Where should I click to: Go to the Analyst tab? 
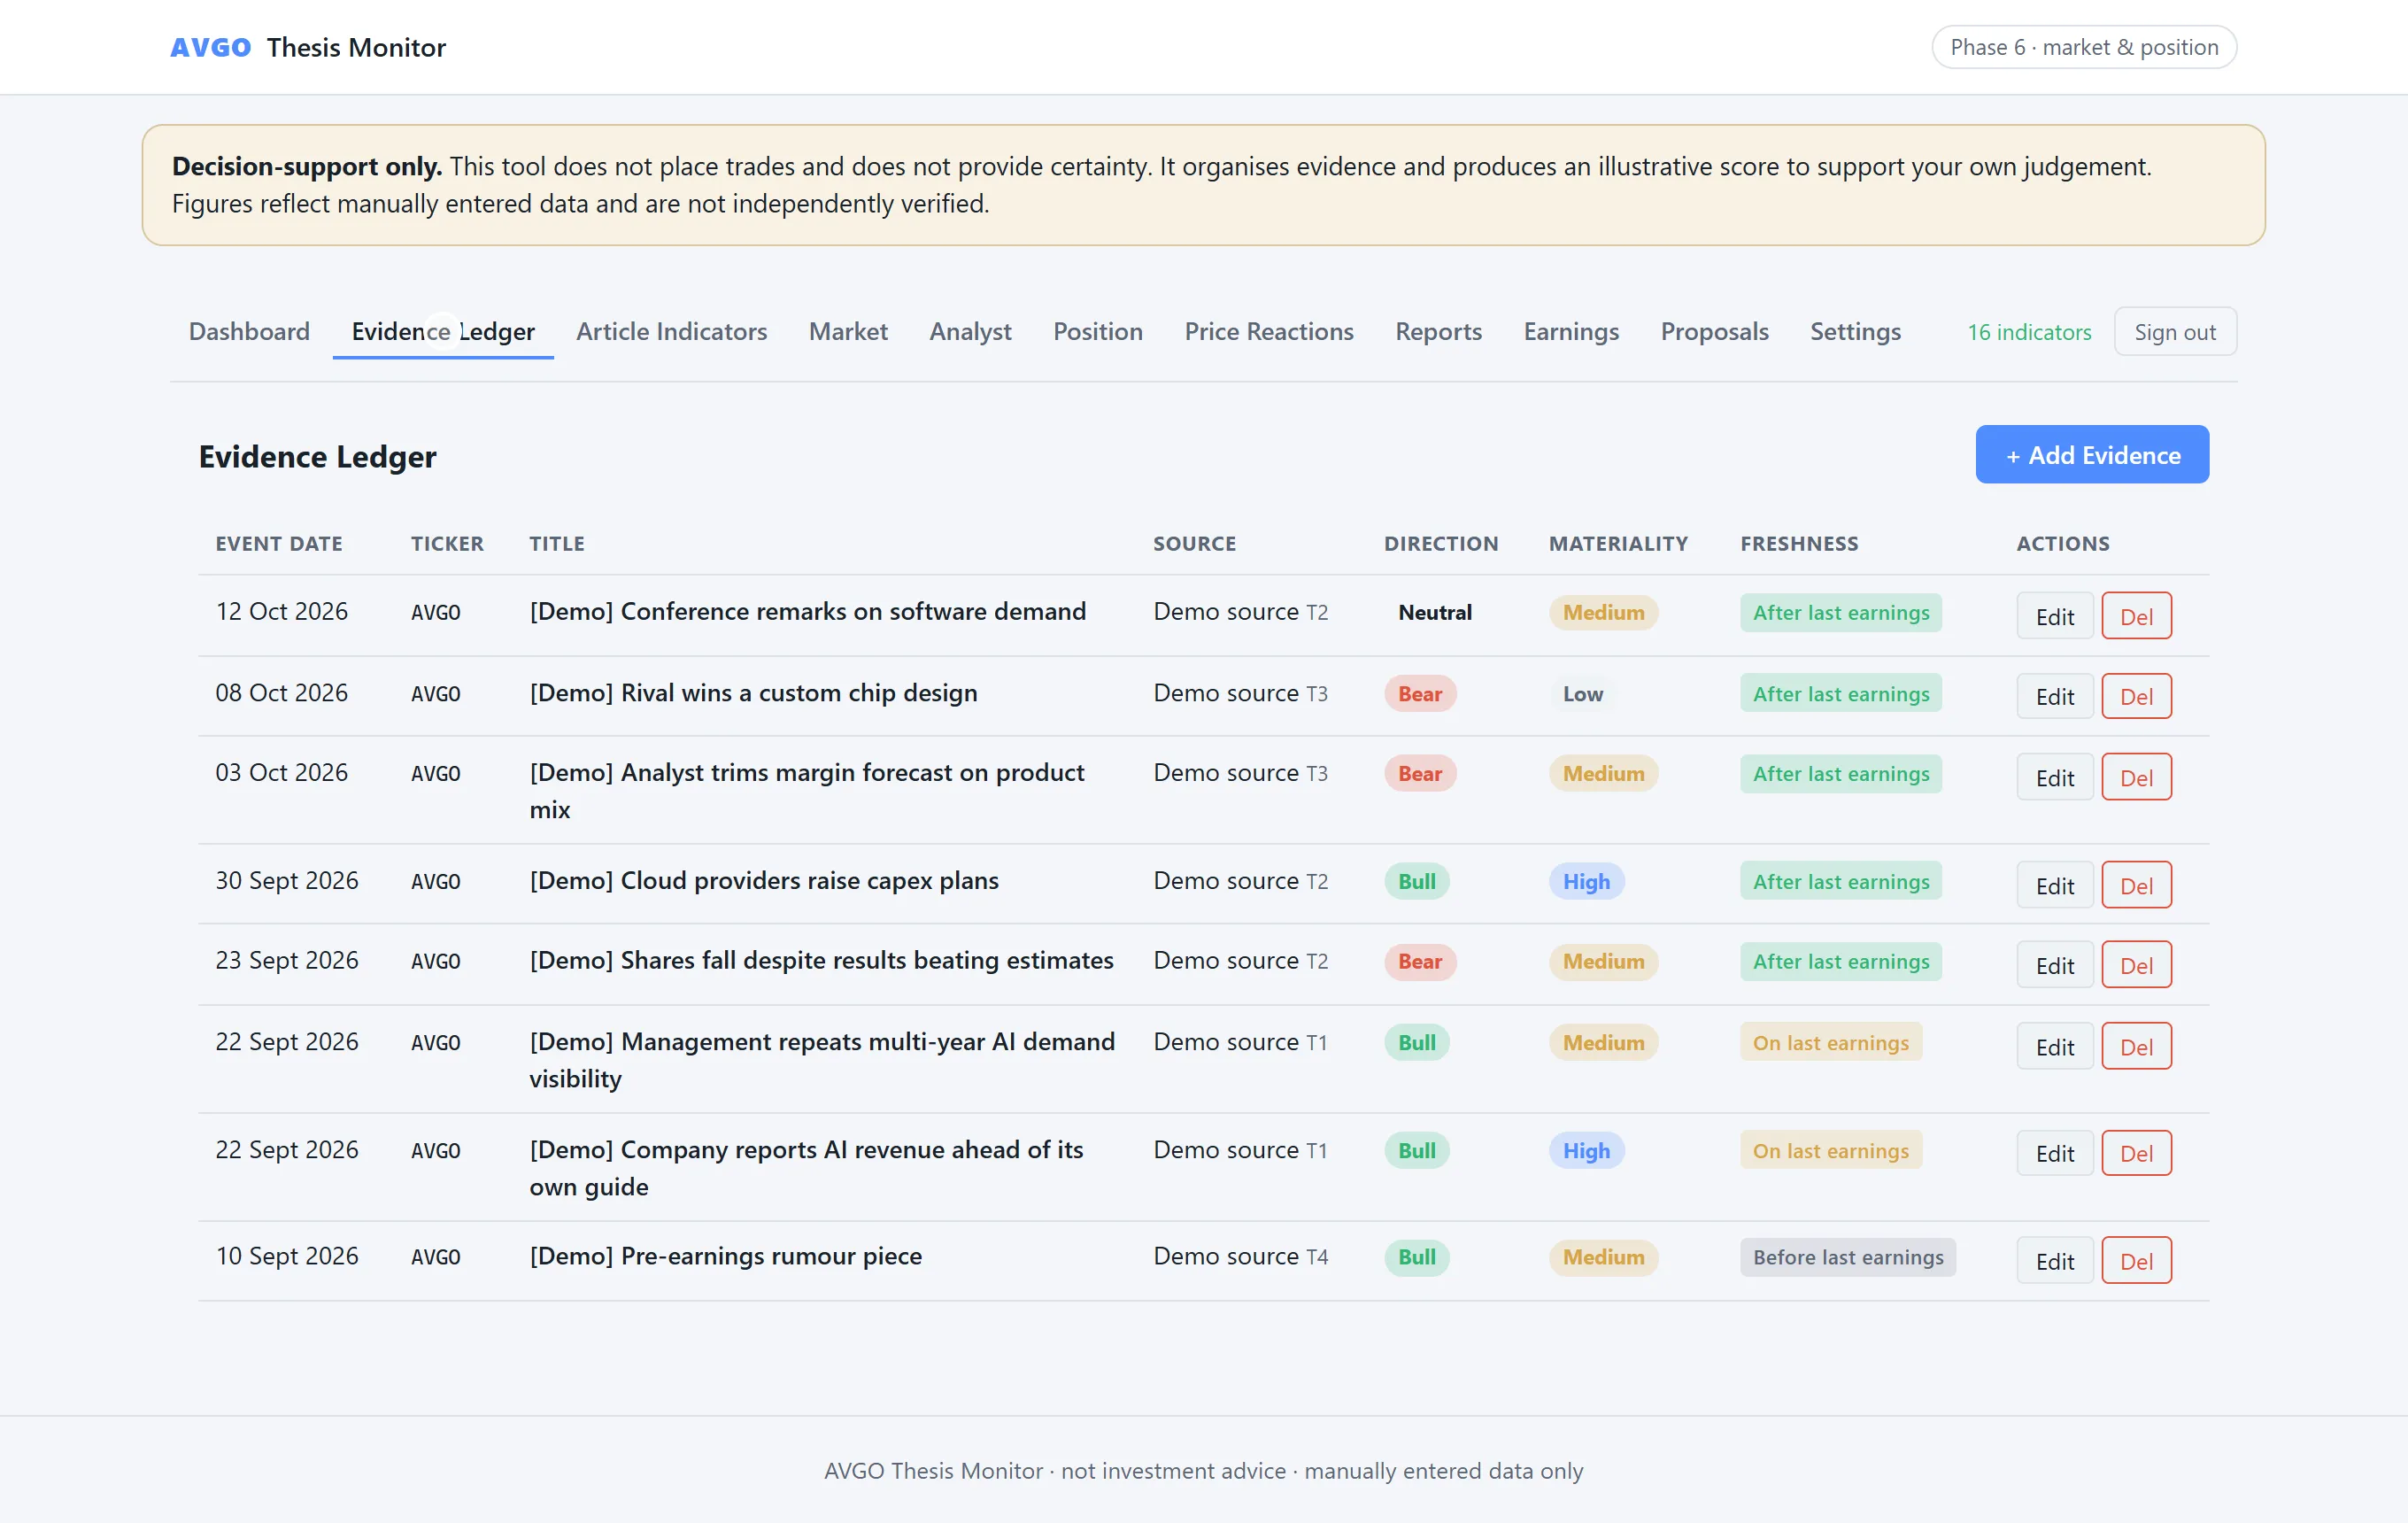pos(970,331)
